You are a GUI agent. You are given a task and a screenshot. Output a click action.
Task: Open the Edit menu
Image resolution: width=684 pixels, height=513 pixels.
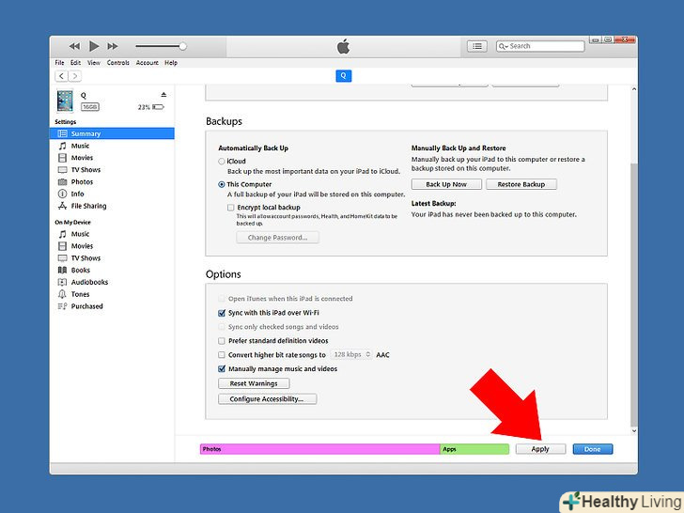75,63
